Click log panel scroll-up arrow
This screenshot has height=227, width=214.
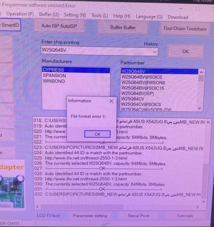point(208,122)
